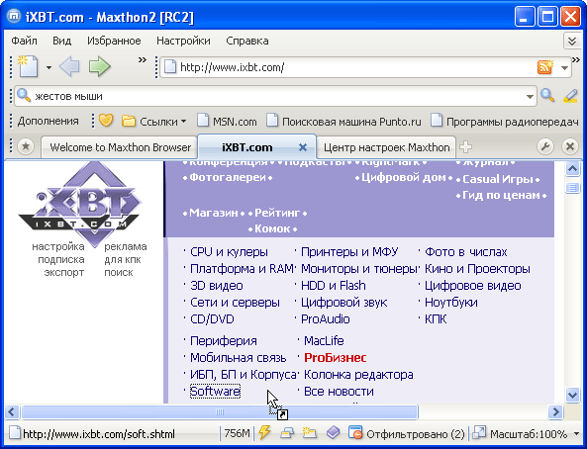This screenshot has width=587, height=449.
Task: Click the Software link
Action: coord(215,392)
